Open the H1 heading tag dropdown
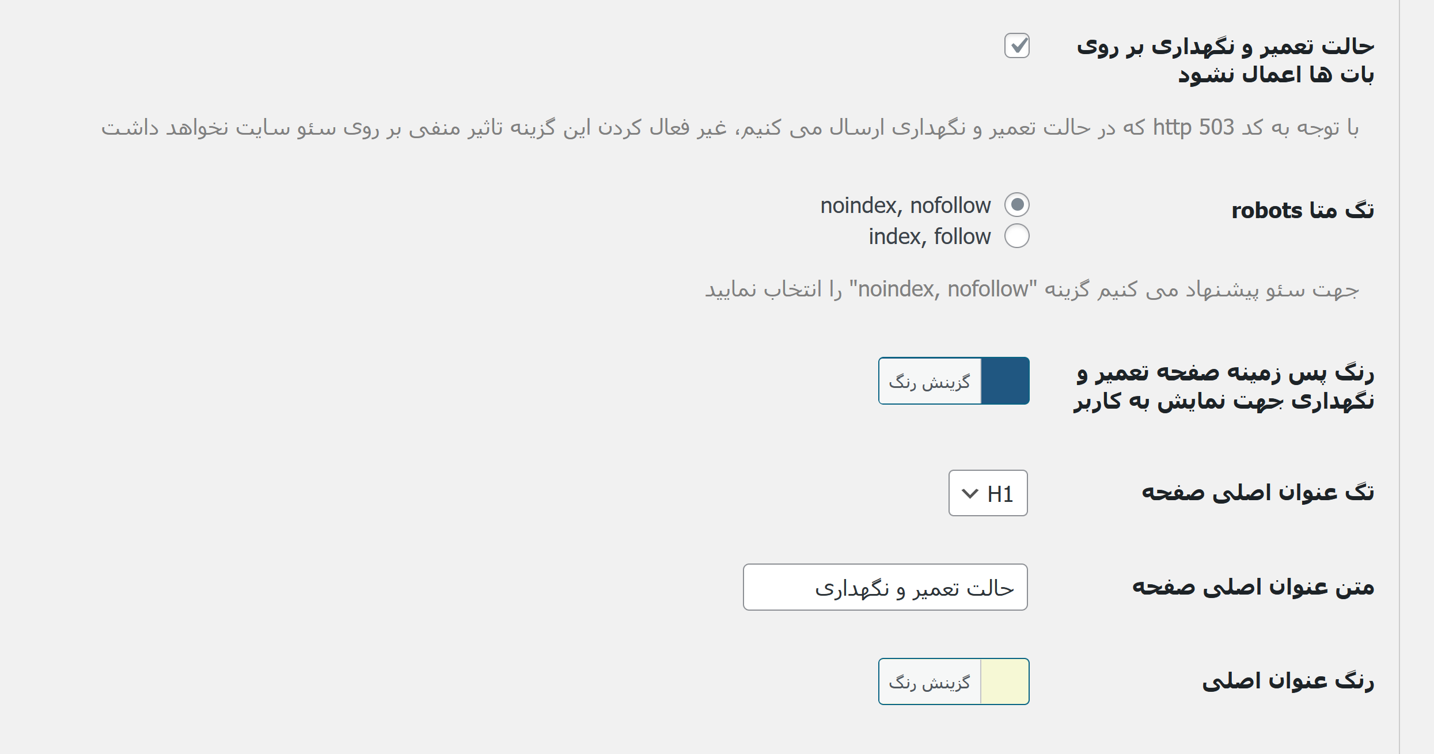The image size is (1434, 754). click(988, 493)
